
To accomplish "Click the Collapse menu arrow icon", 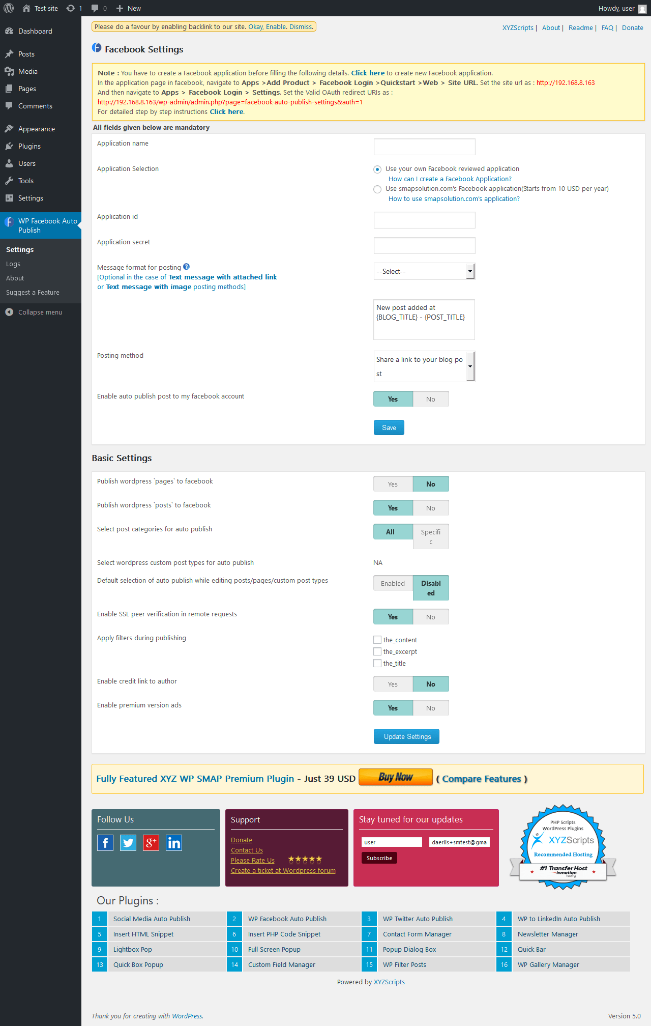I will click(9, 312).
